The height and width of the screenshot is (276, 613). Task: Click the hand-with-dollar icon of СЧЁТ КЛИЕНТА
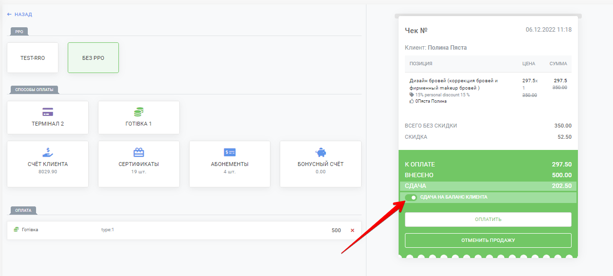pyautogui.click(x=48, y=152)
